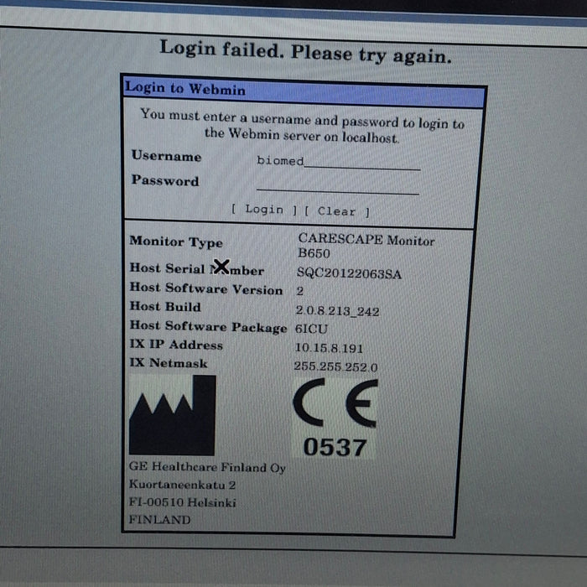Click the Password label
Image resolution: width=587 pixels, height=587 pixels.
[x=165, y=181]
